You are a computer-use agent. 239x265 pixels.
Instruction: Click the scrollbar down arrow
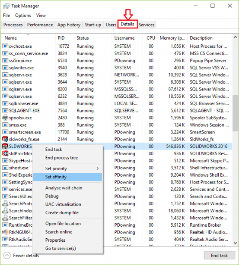click(235, 243)
